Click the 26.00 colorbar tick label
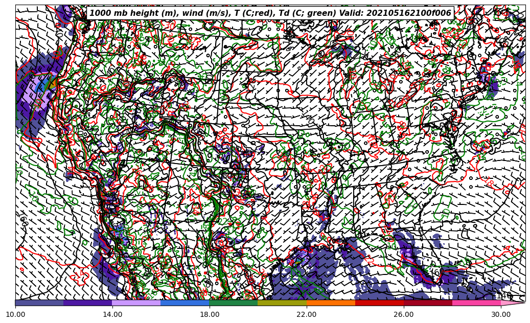Image resolution: width=530 pixels, height=323 pixels. [404, 314]
